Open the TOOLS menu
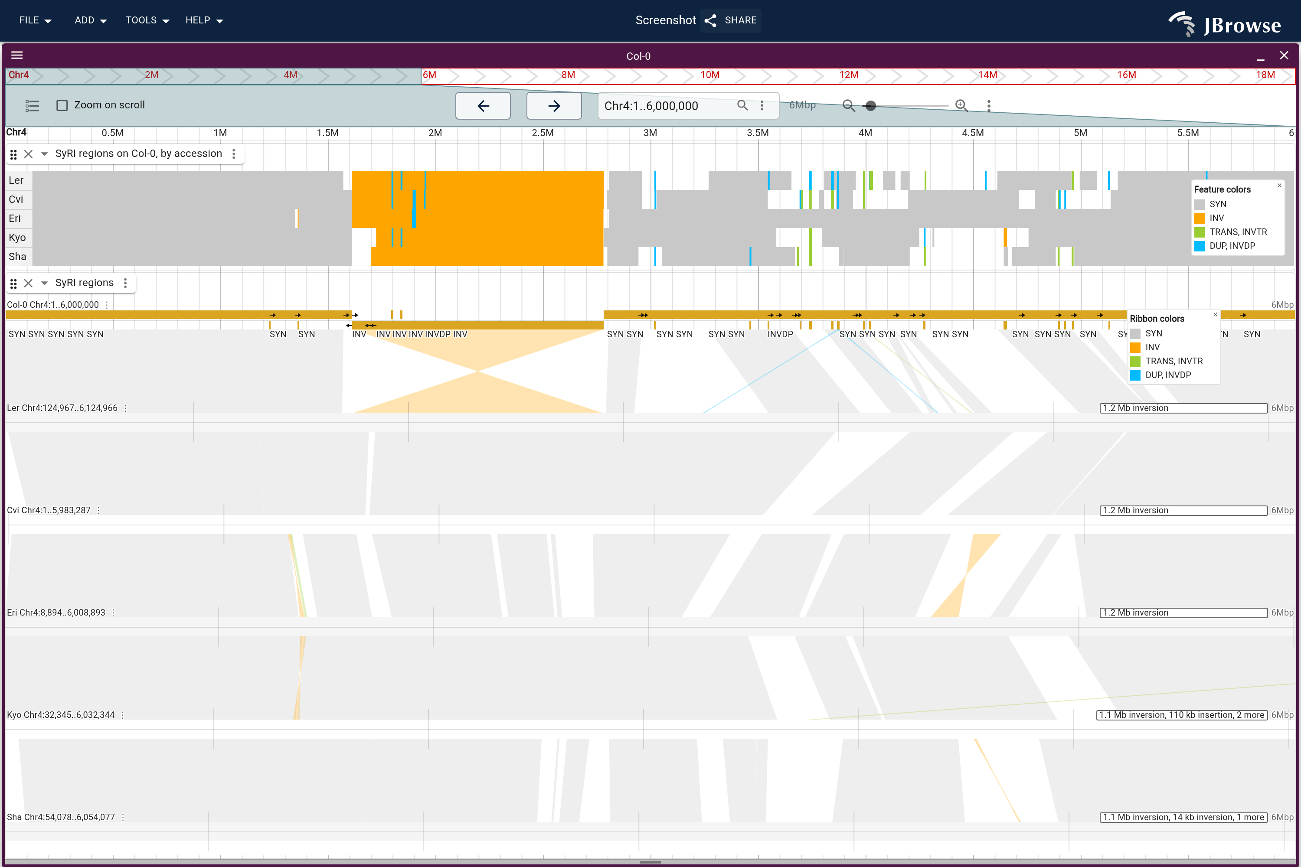The height and width of the screenshot is (867, 1301). 147,20
